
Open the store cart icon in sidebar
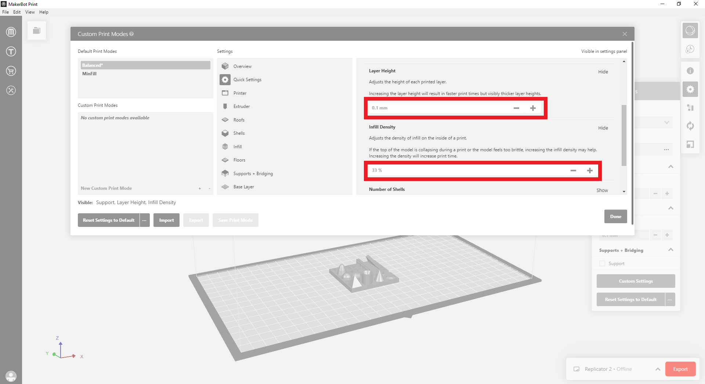[11, 71]
